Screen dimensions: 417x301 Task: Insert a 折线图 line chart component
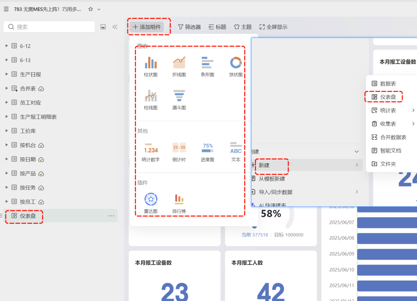179,66
